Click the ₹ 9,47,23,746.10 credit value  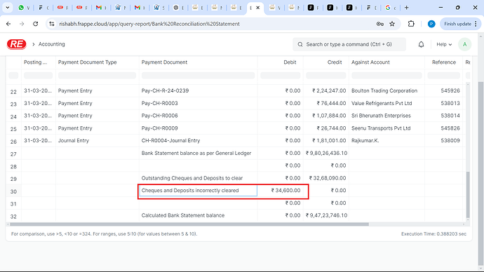pos(327,215)
